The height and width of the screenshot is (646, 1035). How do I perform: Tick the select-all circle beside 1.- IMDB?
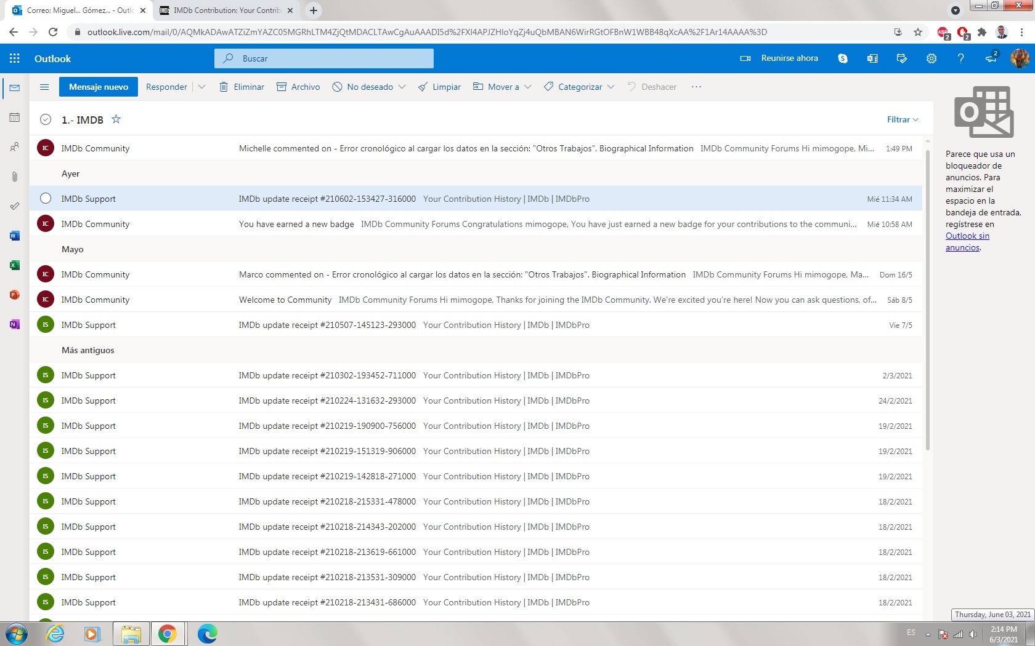[x=46, y=120]
